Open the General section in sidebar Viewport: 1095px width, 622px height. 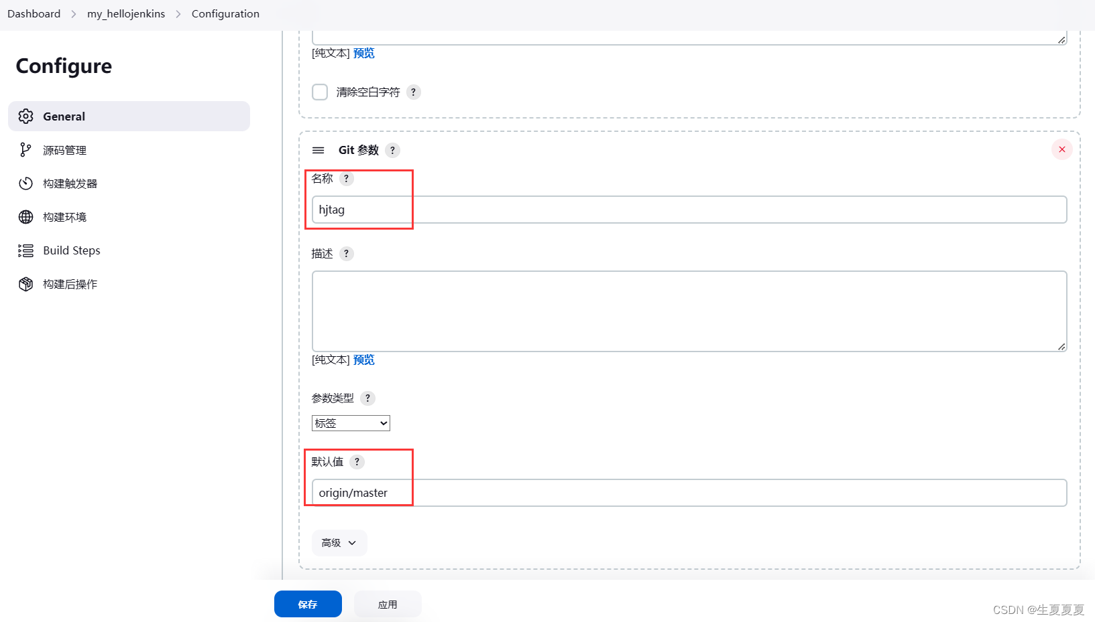[x=129, y=116]
